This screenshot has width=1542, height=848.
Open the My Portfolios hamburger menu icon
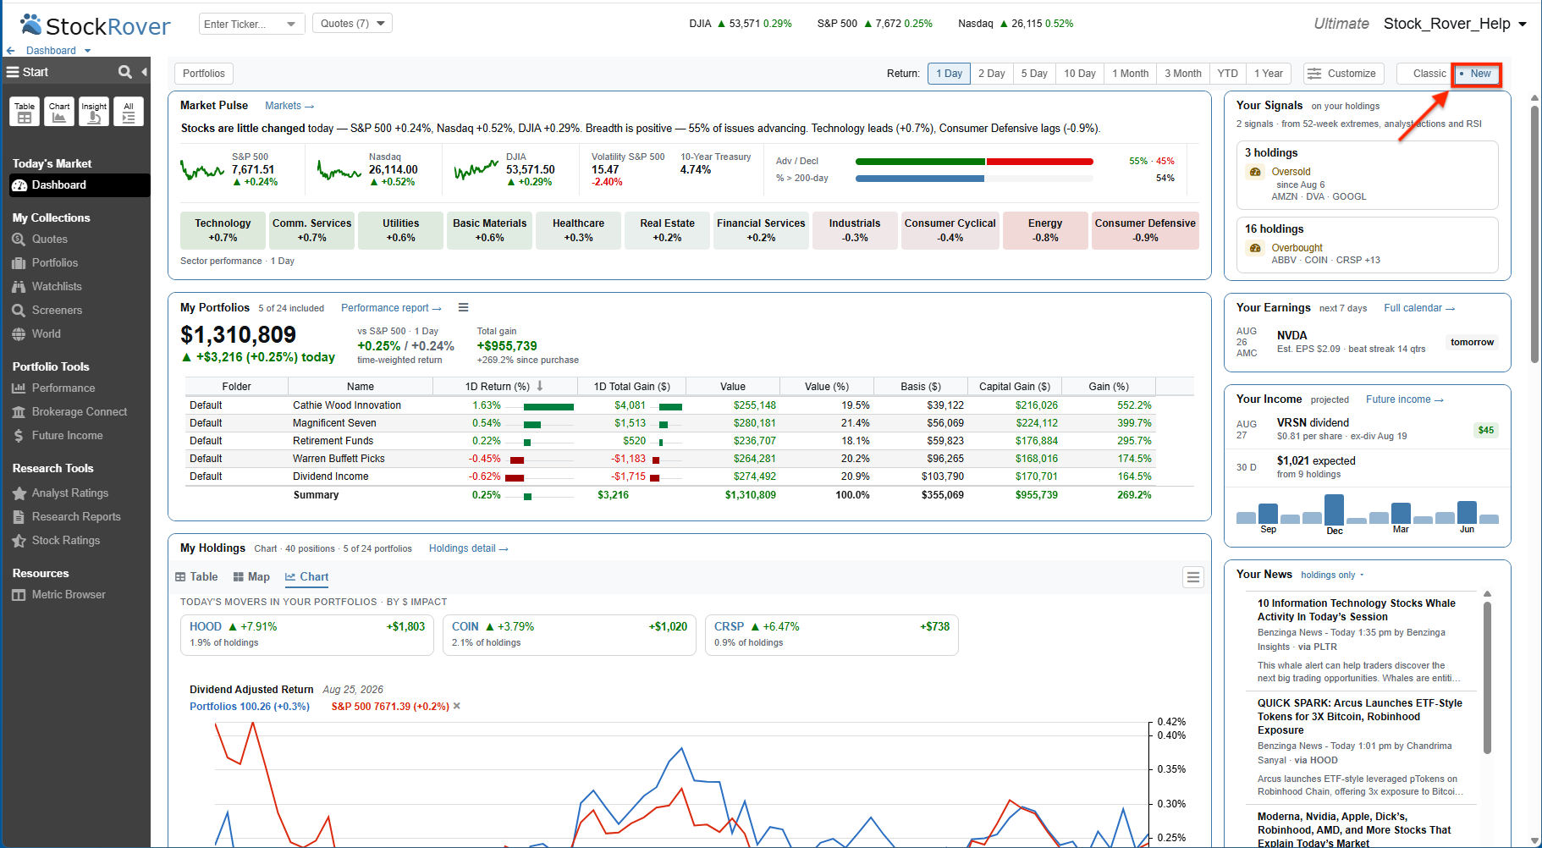(463, 307)
